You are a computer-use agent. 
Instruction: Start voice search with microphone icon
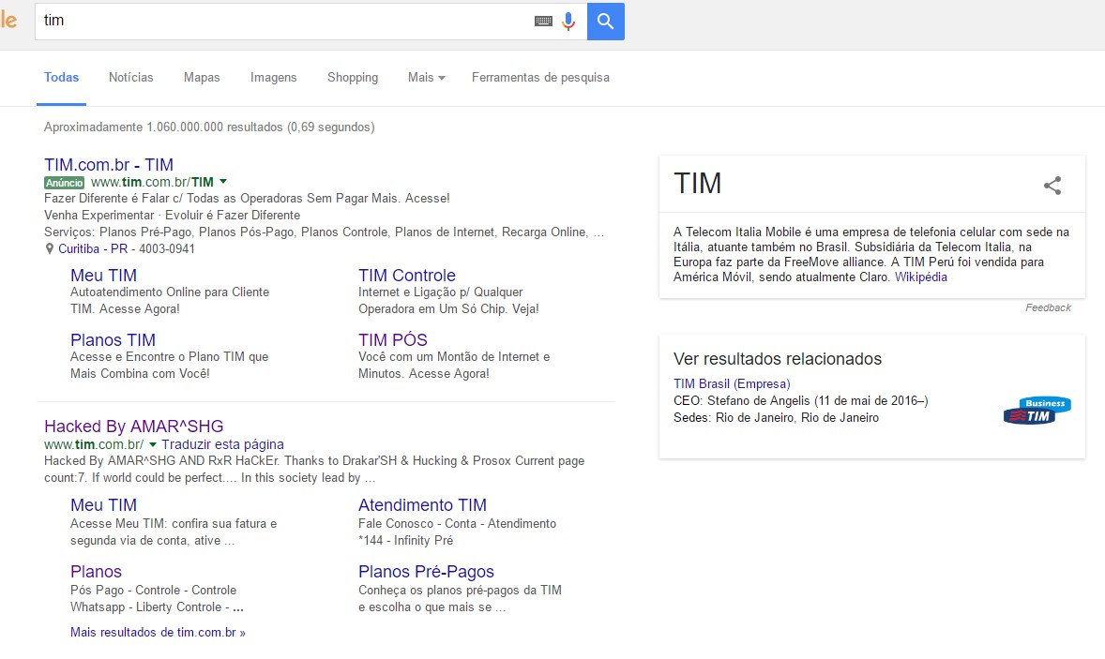[x=568, y=22]
